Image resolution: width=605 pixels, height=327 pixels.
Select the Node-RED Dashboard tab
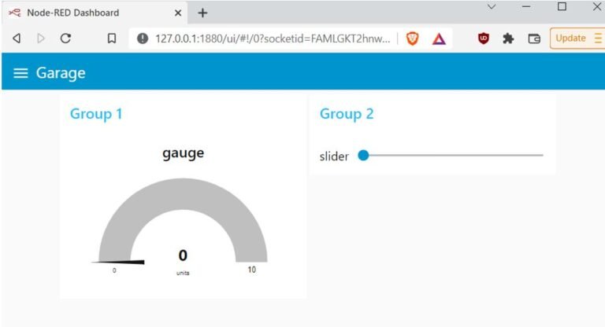[x=95, y=13]
